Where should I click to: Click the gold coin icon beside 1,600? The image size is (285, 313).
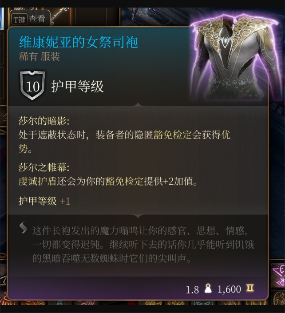250,288
